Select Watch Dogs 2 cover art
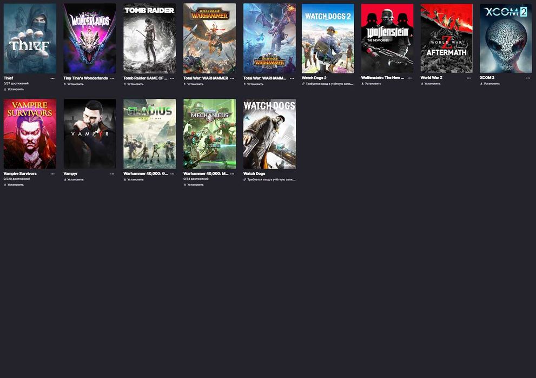The width and height of the screenshot is (536, 378). coord(328,38)
